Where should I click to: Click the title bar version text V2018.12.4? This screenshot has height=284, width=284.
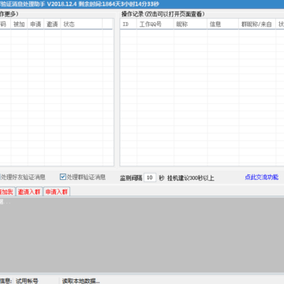point(62,4)
